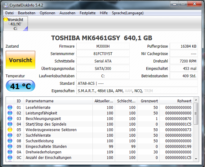Click the status orb for Eingeschaltete Stunden

10,146
